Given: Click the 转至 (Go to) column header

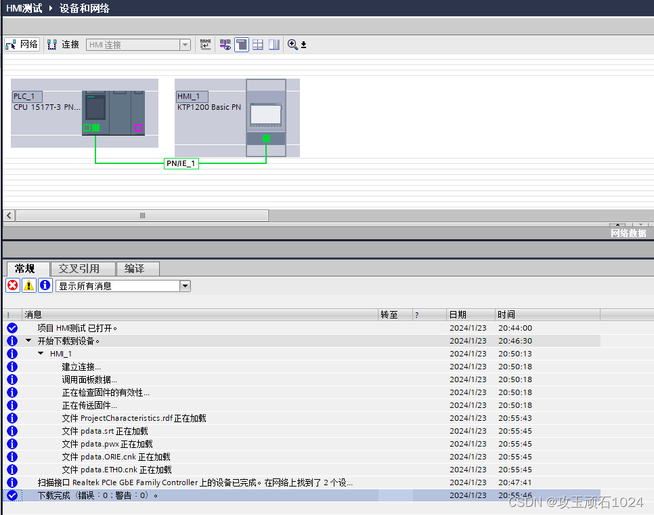Looking at the screenshot, I should 395,314.
